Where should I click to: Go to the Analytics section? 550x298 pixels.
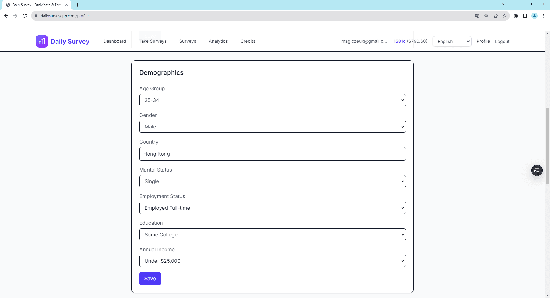pos(218,41)
